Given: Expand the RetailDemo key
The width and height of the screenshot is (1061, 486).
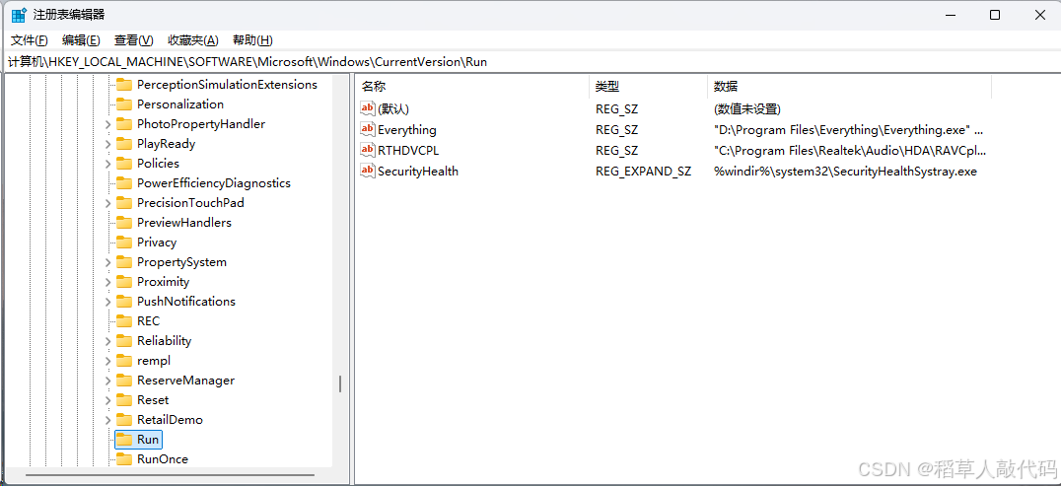Looking at the screenshot, I should pyautogui.click(x=107, y=420).
